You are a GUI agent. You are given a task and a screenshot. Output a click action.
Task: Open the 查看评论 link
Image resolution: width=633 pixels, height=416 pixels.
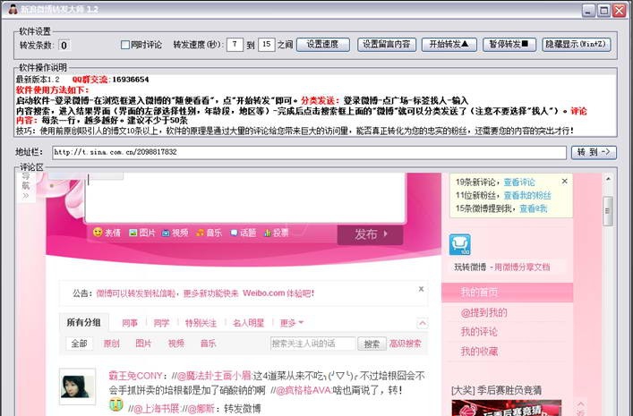[x=519, y=183]
